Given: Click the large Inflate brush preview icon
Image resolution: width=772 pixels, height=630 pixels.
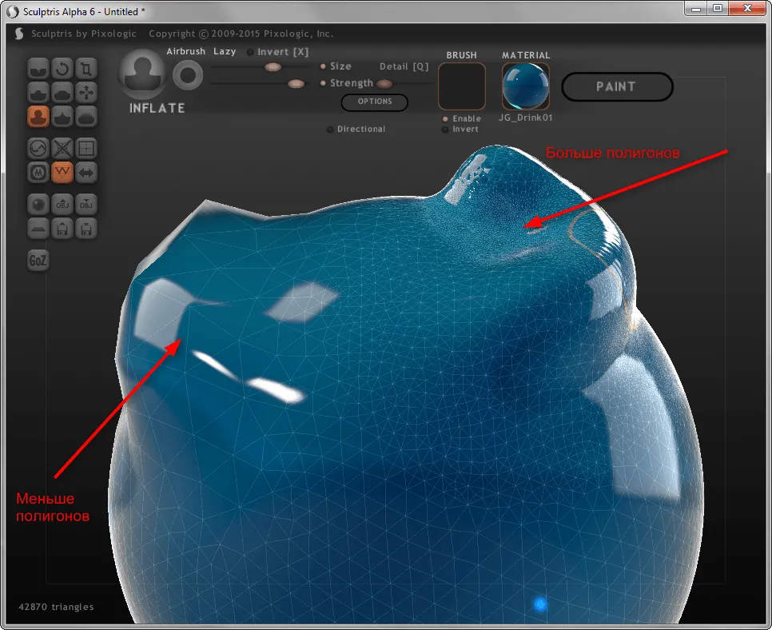Looking at the screenshot, I should point(142,74).
